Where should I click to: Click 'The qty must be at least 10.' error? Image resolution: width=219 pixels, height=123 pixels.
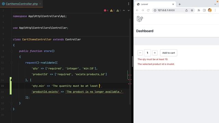click(x=153, y=59)
